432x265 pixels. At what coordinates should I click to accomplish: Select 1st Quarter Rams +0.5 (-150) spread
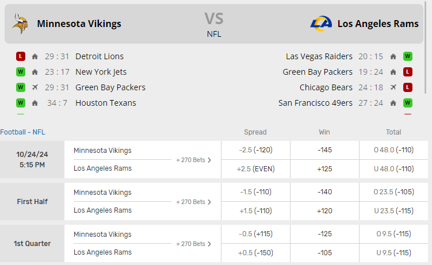(255, 253)
